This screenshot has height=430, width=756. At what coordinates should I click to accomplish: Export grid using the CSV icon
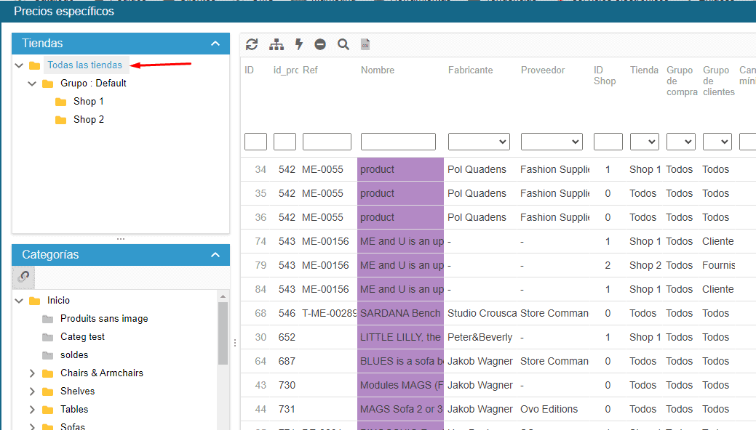(x=365, y=44)
